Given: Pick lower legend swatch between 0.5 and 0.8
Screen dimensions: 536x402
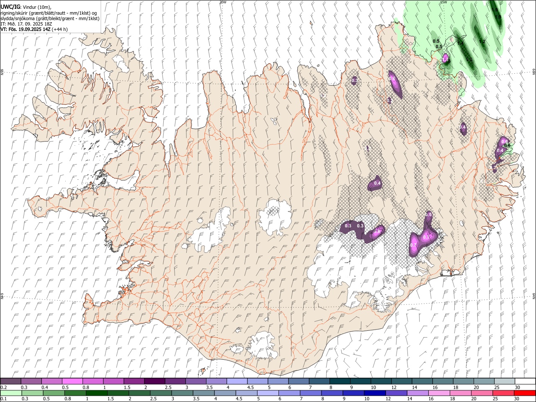Looking at the screenshot, I should coord(54,393).
